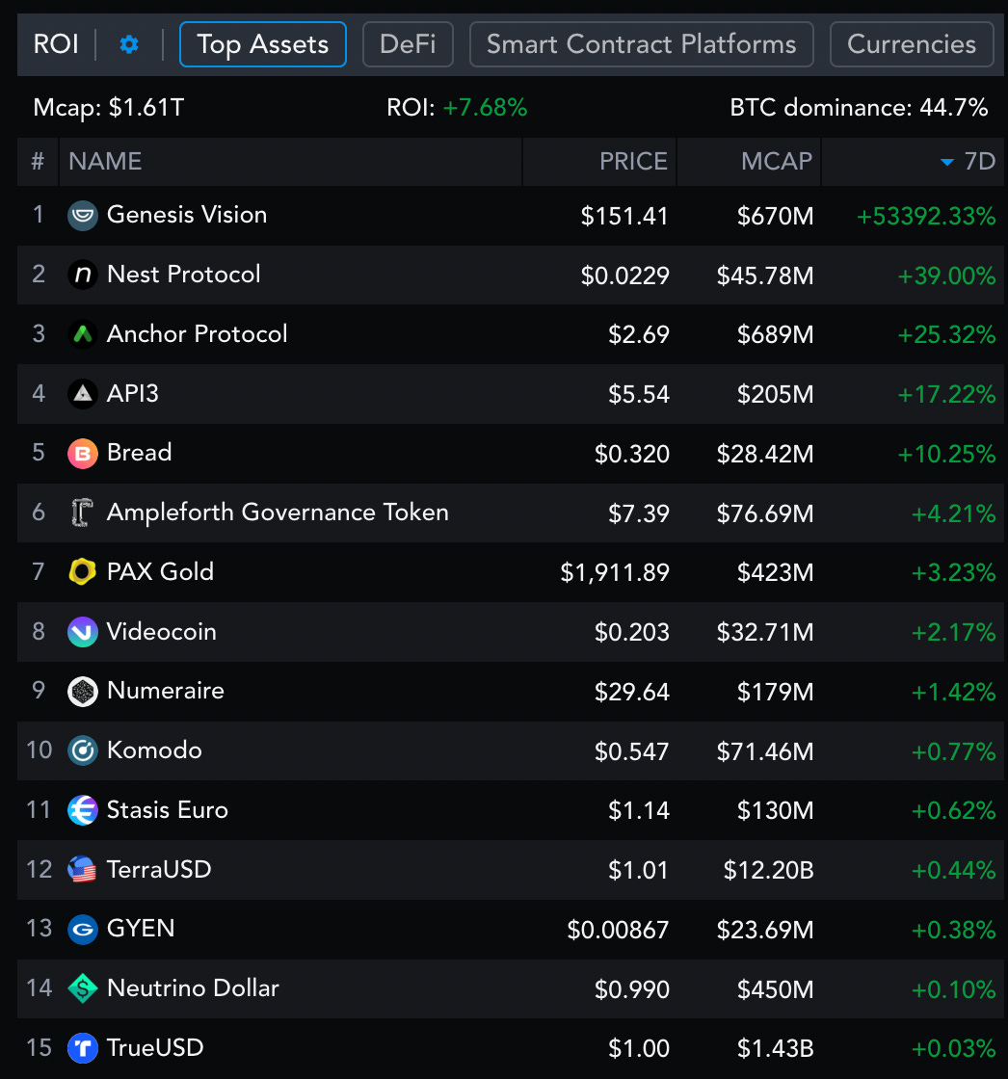Open Numeraire asset name
Screen dimensions: 1008x1079
pyautogui.click(x=166, y=690)
